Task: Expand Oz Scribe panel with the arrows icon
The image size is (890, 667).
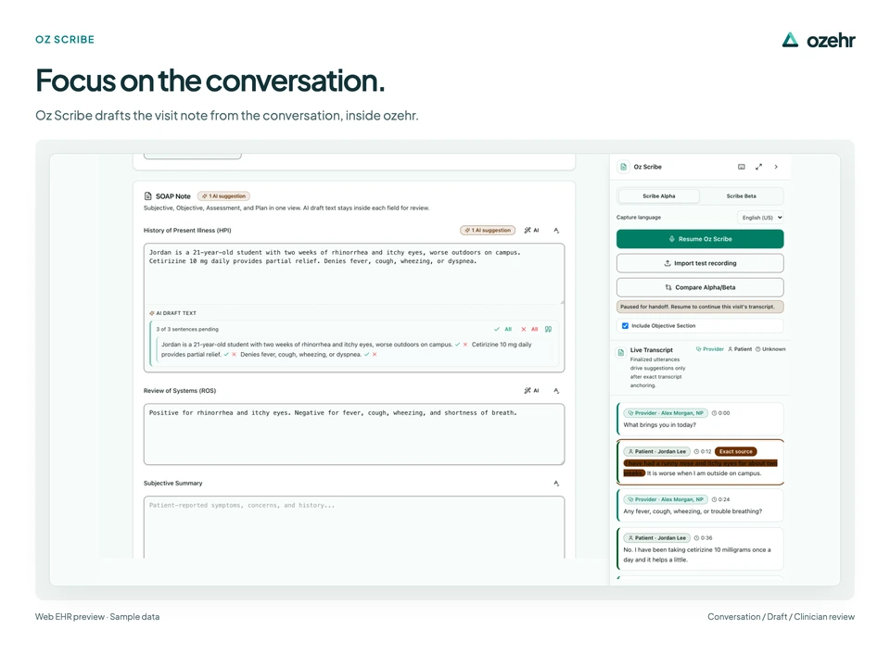Action: tap(759, 167)
